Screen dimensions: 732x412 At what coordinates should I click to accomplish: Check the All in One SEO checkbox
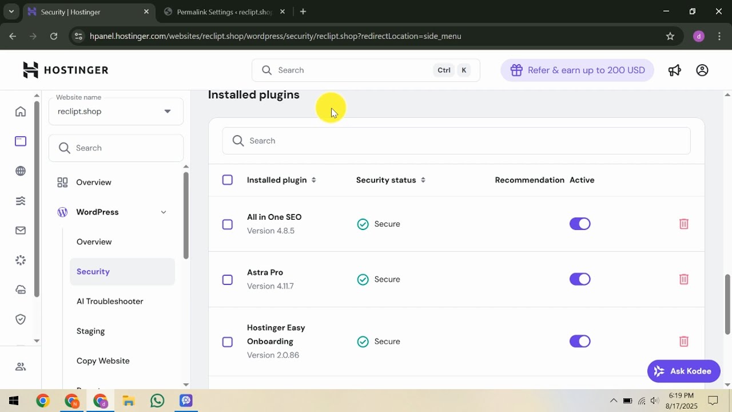point(228,224)
